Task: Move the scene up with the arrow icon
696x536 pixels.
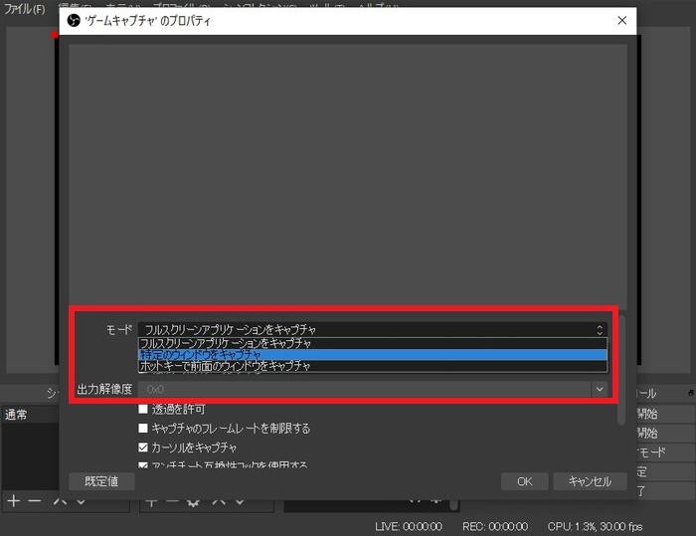Action: (x=60, y=501)
